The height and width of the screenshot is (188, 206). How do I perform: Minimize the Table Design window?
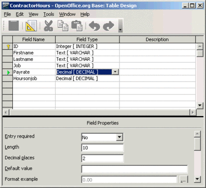click(x=185, y=6)
